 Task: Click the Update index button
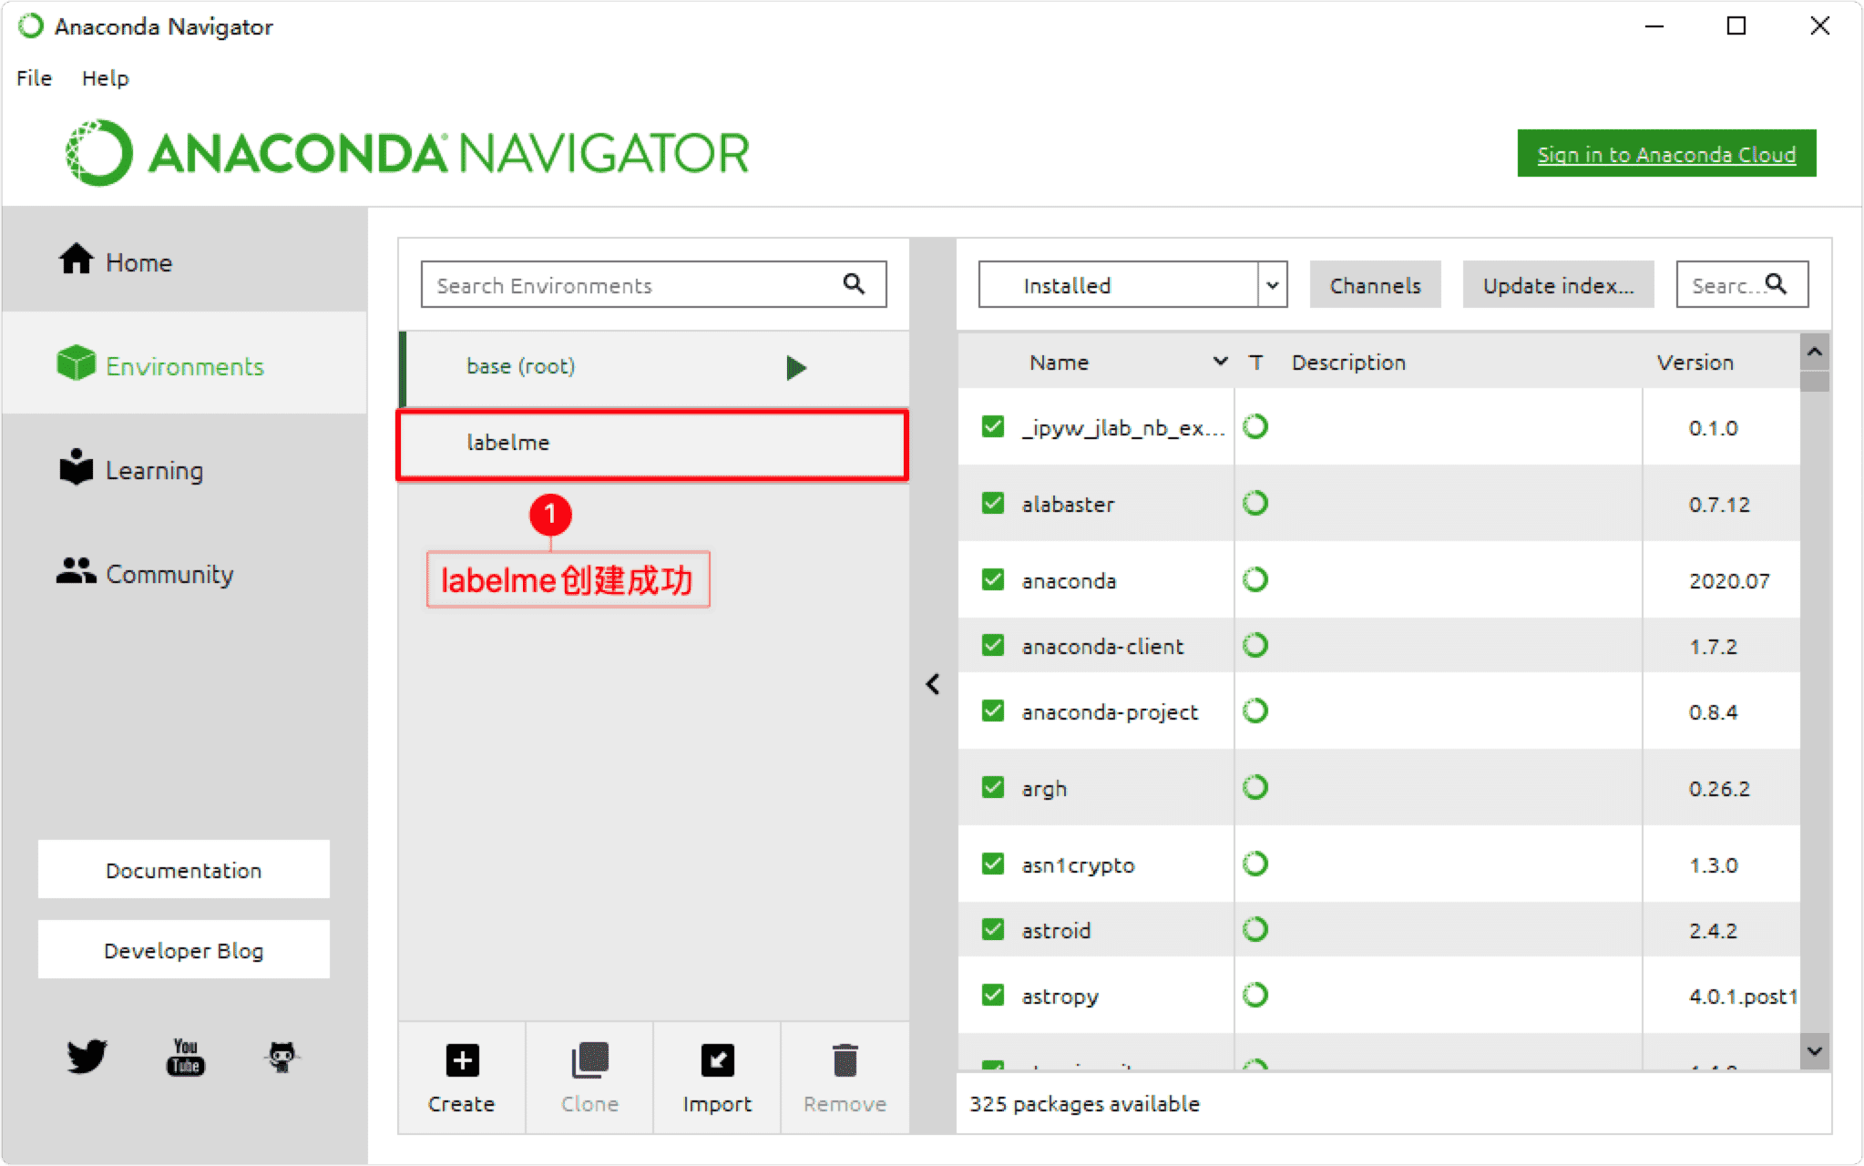tap(1557, 285)
